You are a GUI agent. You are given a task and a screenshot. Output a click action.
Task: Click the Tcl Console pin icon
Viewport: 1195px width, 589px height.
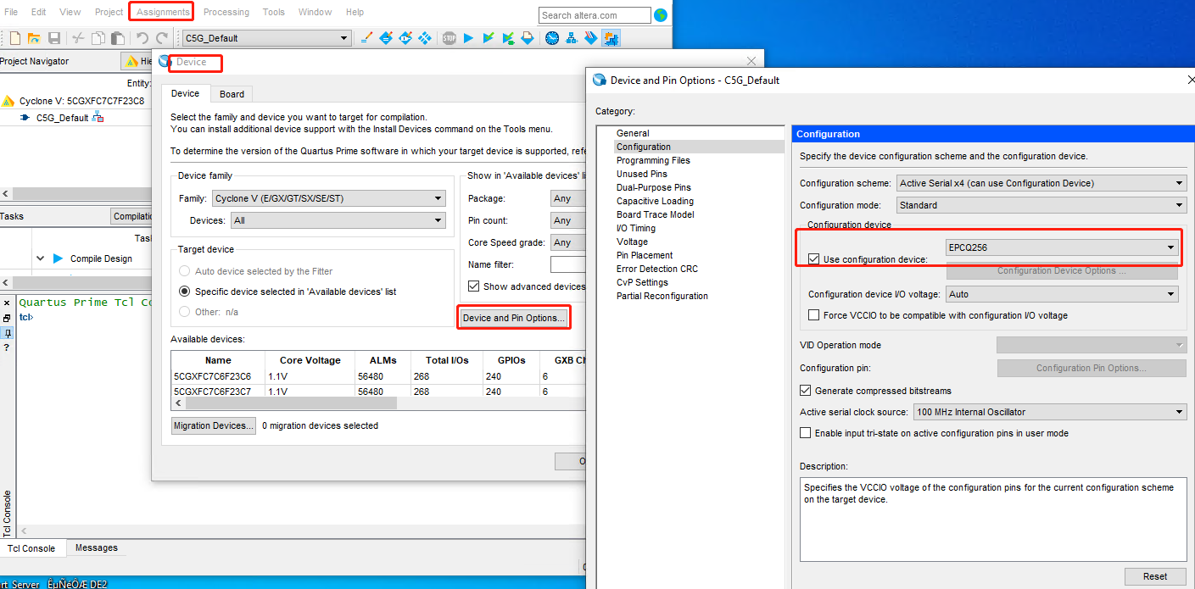pyautogui.click(x=6, y=333)
